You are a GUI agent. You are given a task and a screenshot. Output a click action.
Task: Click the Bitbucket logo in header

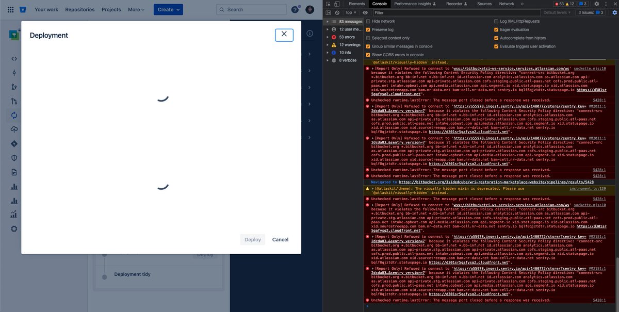coord(23,9)
